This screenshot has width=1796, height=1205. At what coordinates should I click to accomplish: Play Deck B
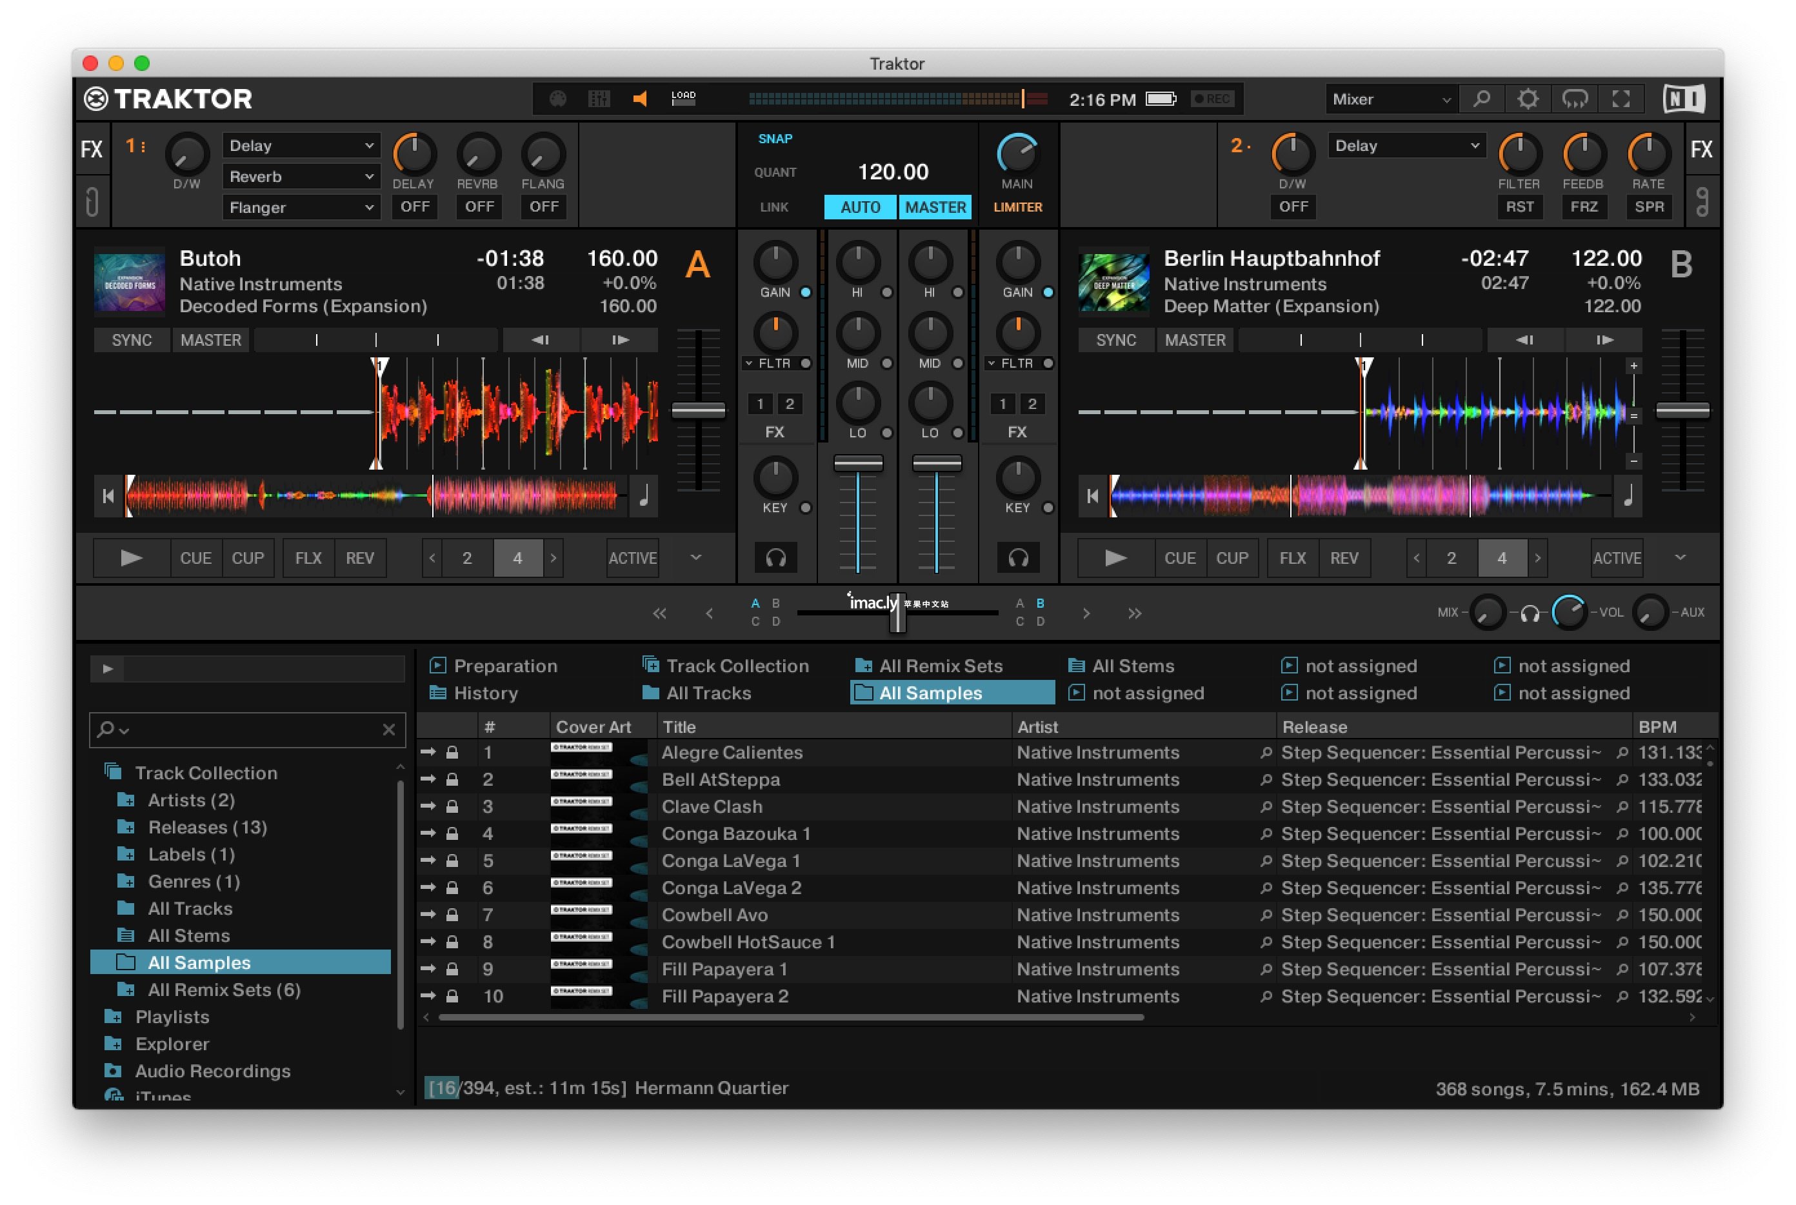pos(1115,558)
